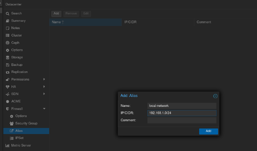Select the Storage database icon
257x151 pixels.
tap(8, 58)
